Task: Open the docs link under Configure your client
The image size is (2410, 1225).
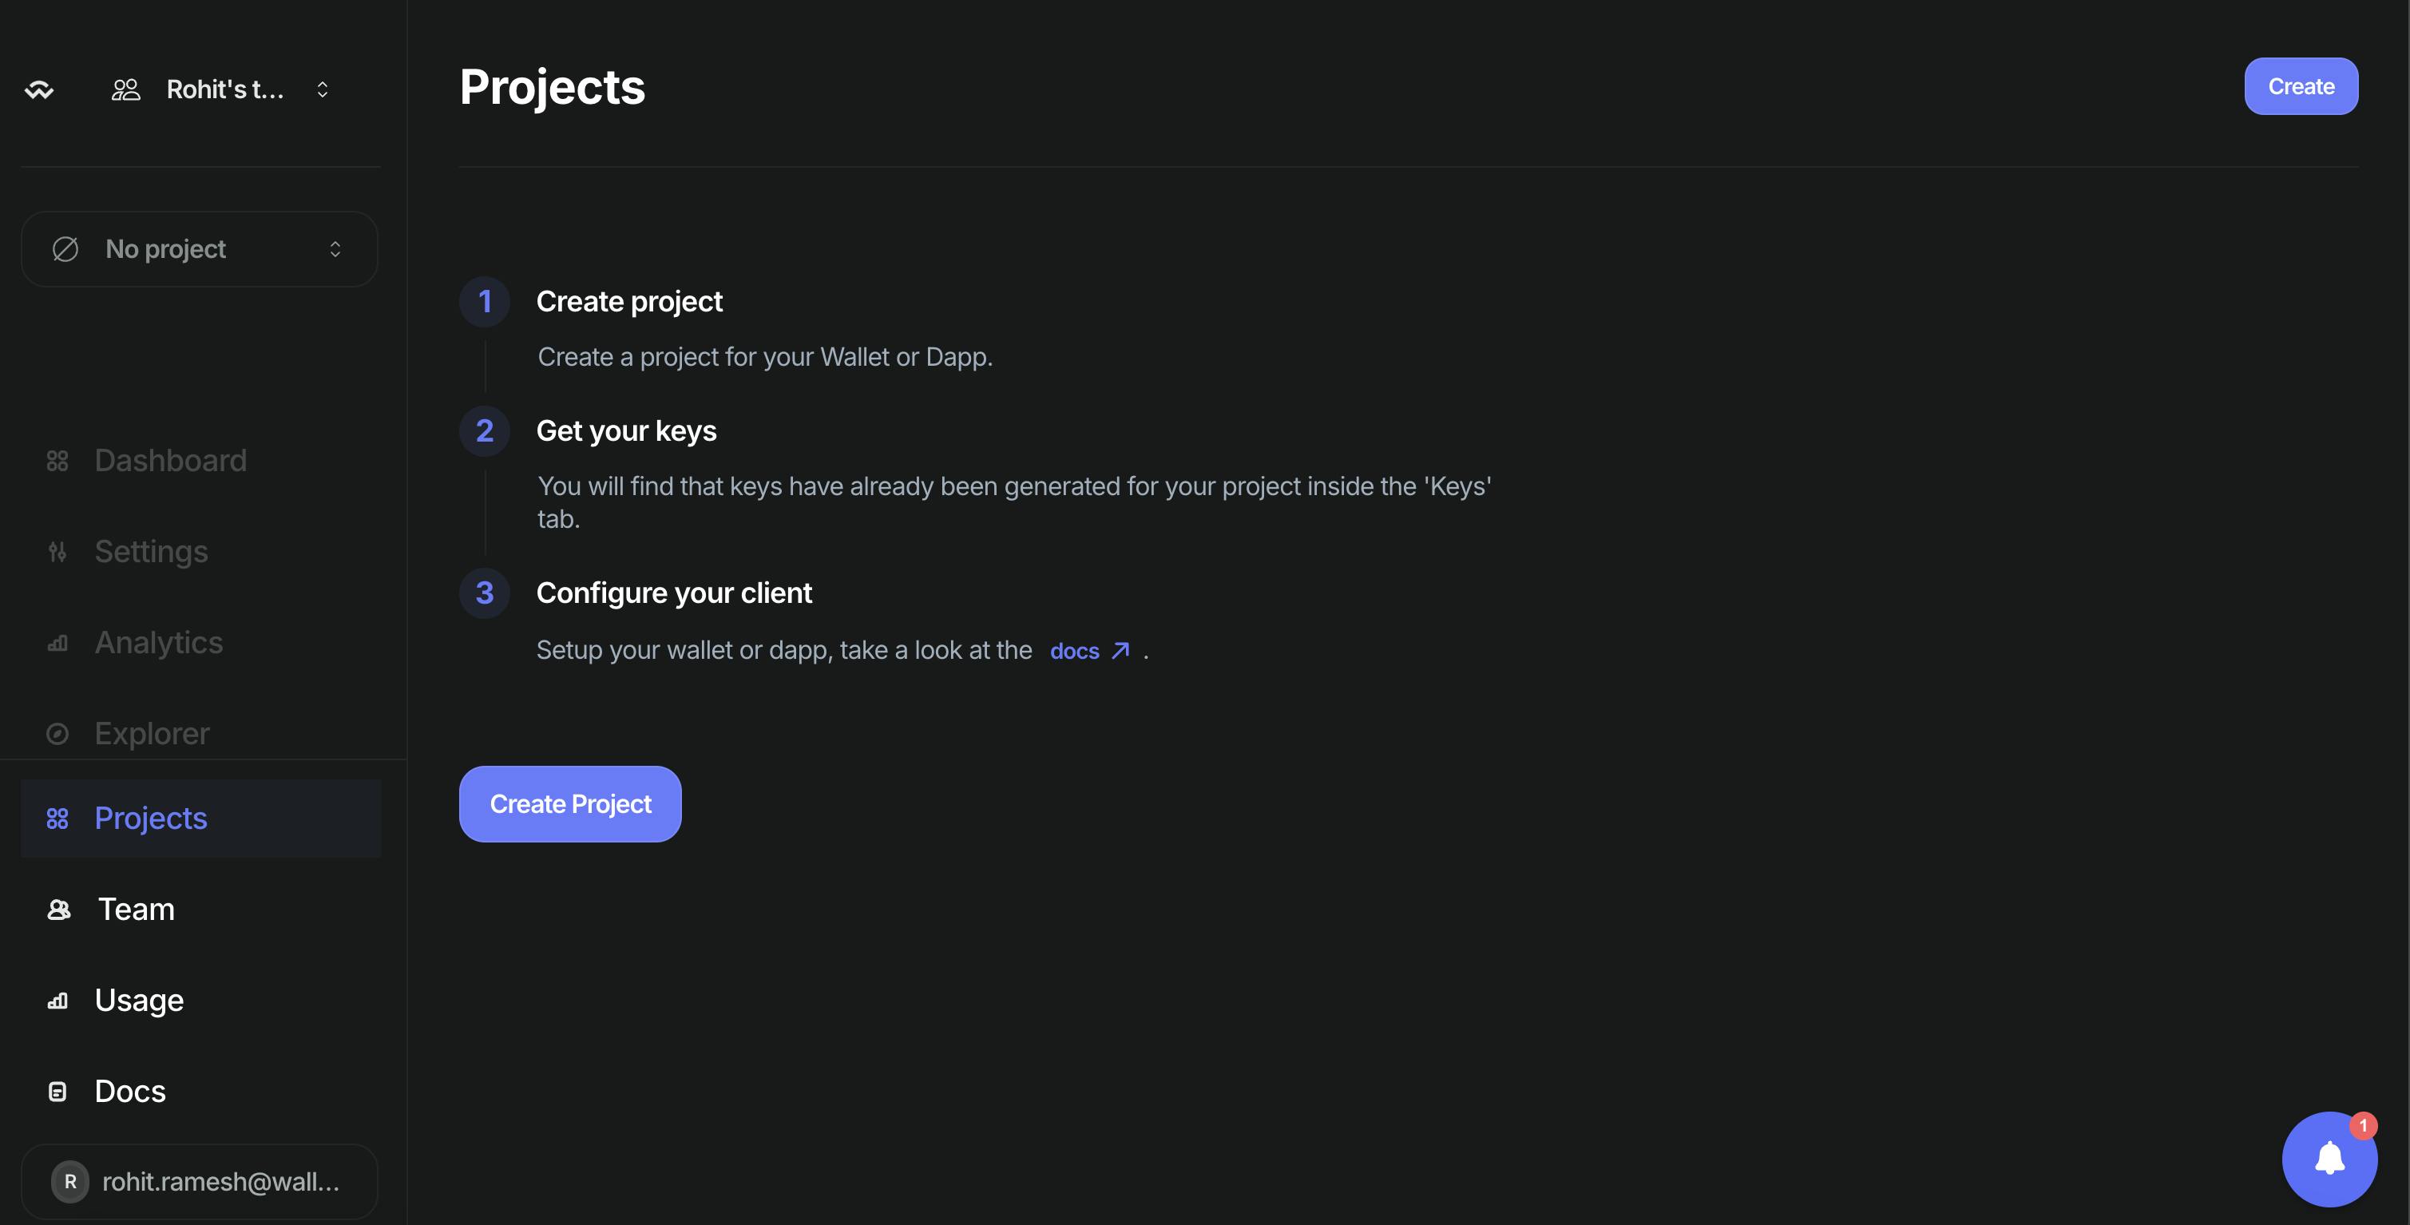Action: pyautogui.click(x=1073, y=650)
